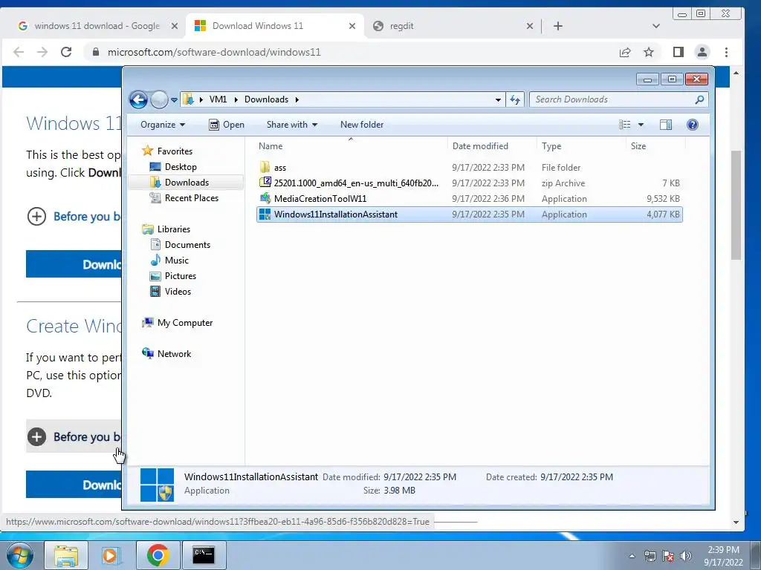Bookmark this page with the star icon

(649, 53)
